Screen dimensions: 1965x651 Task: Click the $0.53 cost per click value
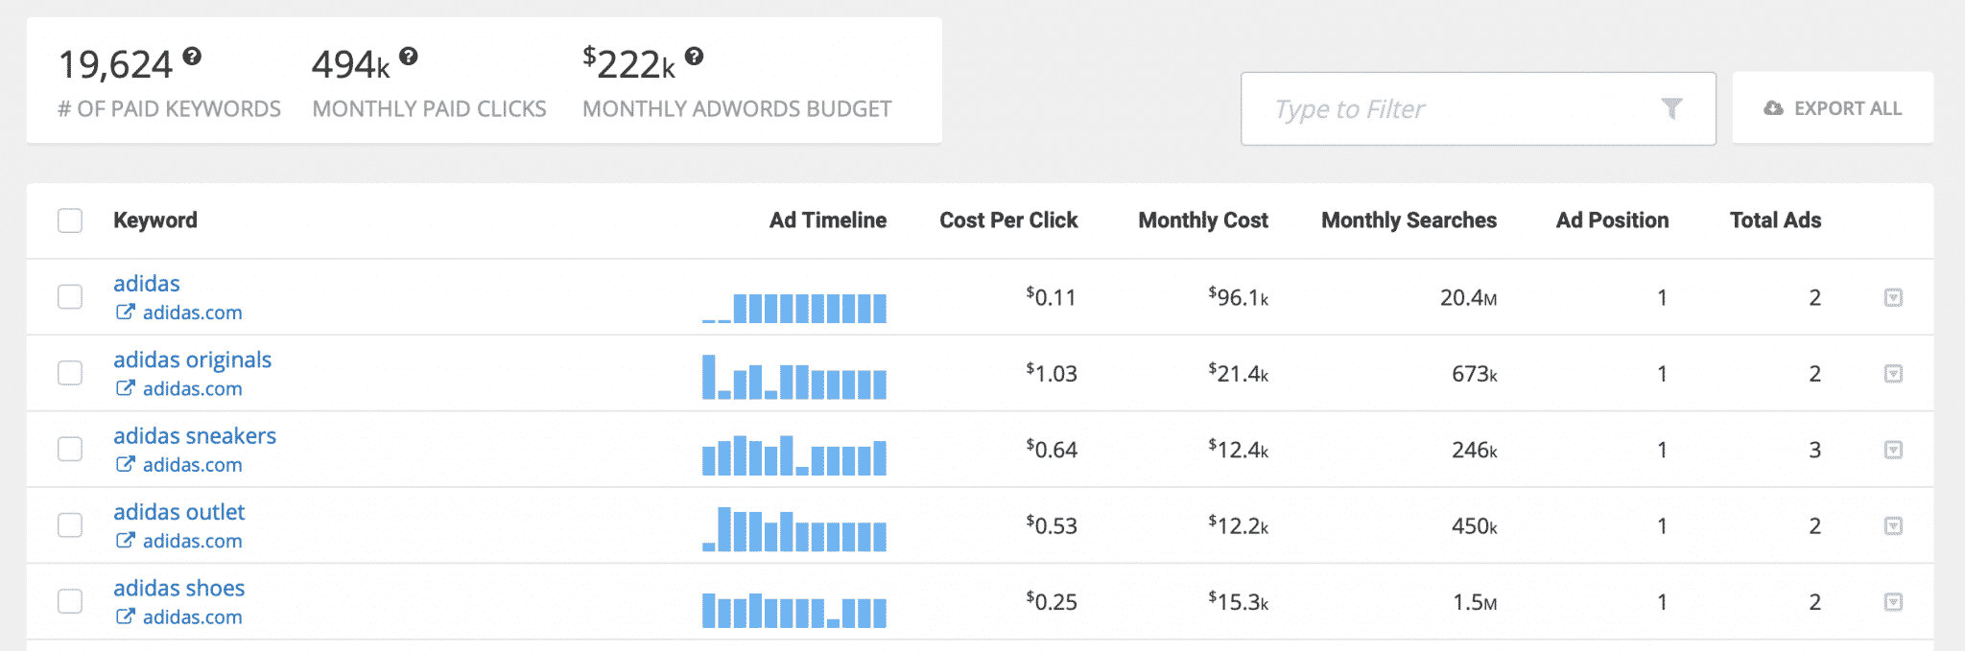(1052, 525)
